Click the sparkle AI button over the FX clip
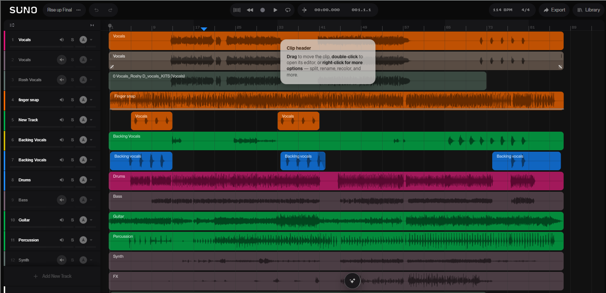Viewport: 606px width, 293px height. click(352, 281)
